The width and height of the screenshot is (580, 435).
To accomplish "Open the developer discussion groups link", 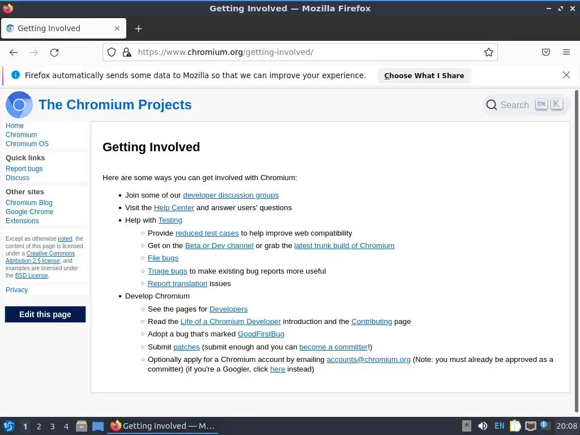I will point(231,195).
